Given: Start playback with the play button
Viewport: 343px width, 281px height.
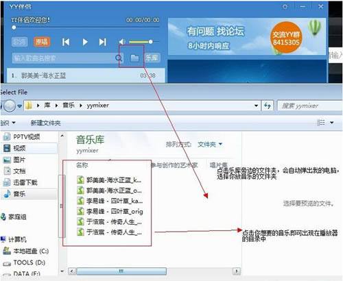Looking at the screenshot, I should [x=85, y=42].
